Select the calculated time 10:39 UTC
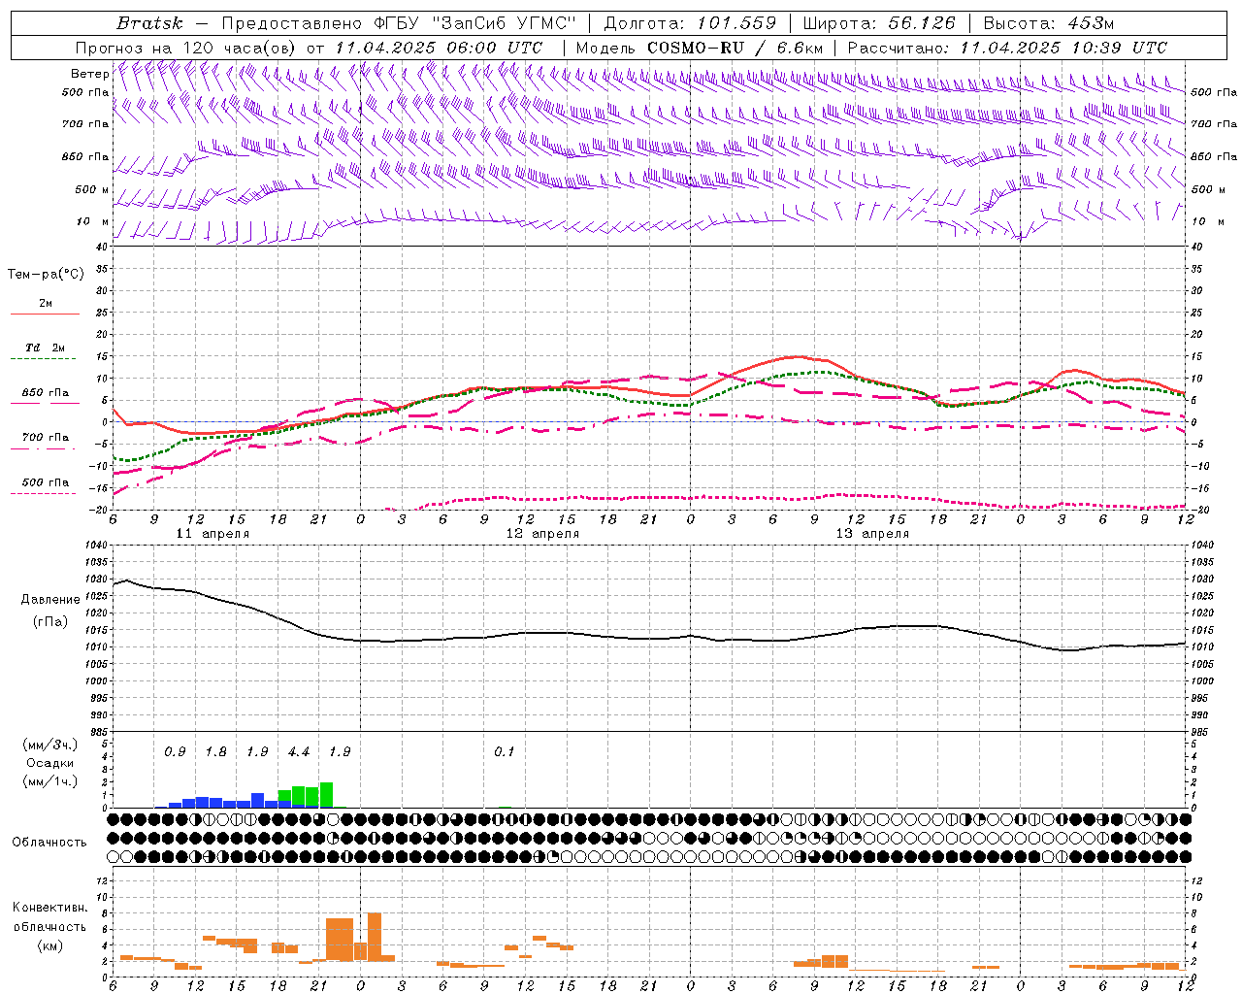The image size is (1242, 994). 1119,48
